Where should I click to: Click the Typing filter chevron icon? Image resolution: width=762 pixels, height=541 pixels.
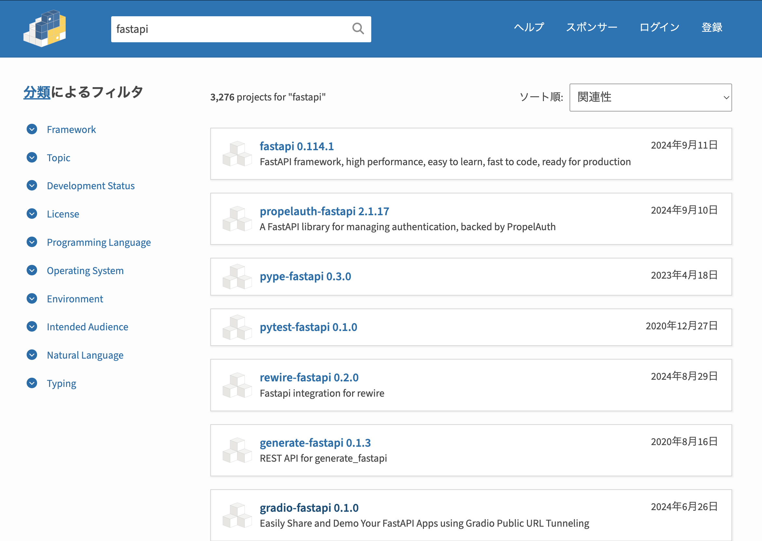point(32,383)
